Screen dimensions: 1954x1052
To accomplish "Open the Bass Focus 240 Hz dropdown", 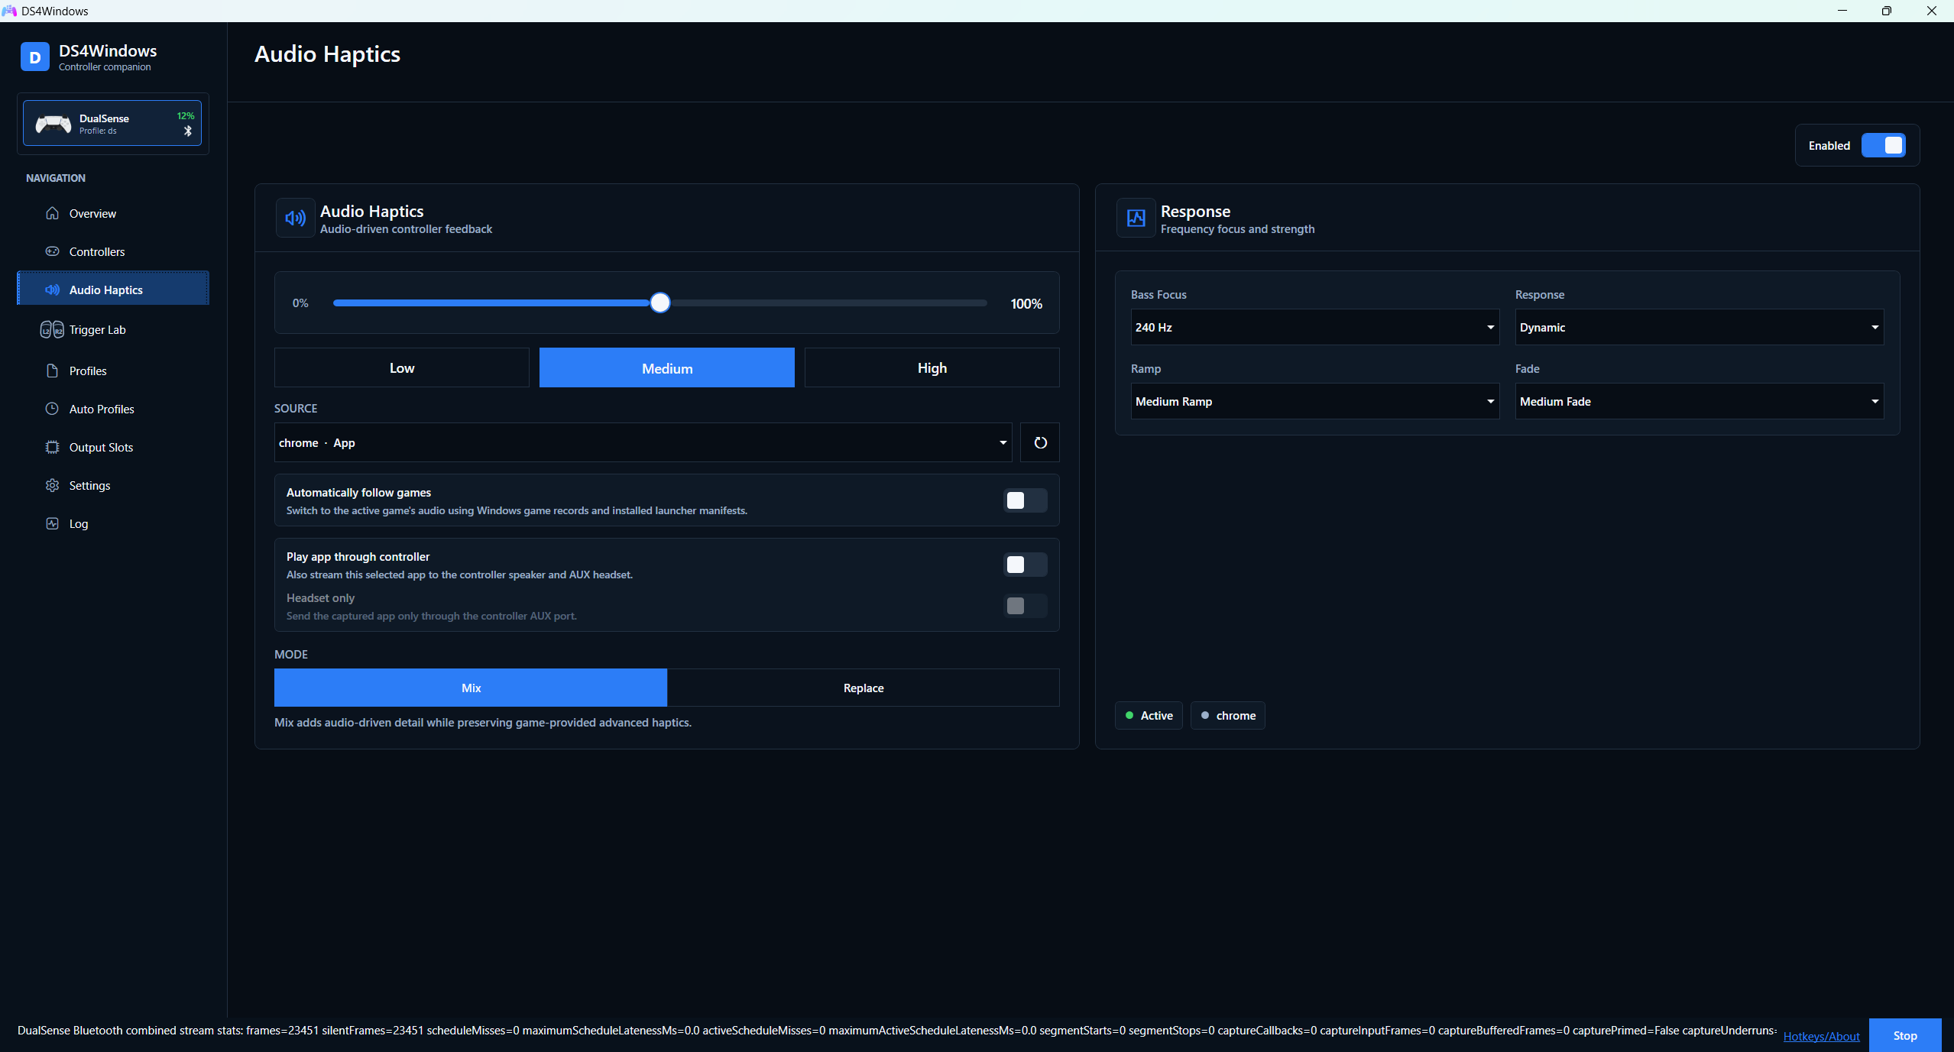I will click(1314, 327).
